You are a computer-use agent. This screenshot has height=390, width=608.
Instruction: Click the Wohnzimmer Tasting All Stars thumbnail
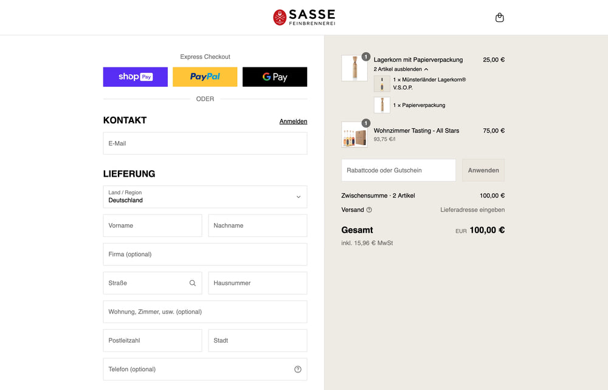[x=354, y=135]
